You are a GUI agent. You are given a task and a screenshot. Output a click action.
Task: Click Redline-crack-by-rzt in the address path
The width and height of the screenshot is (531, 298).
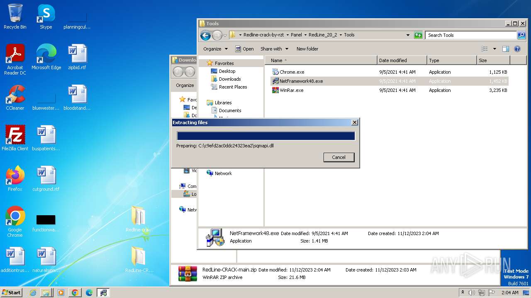(x=264, y=35)
